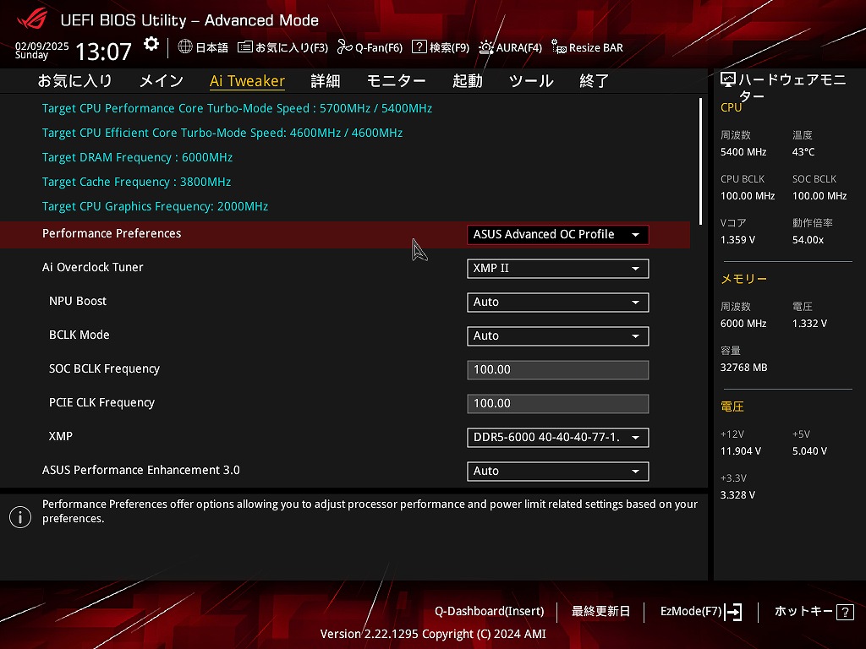866x649 pixels.
Task: Click the info icon in help area
Action: 20,517
